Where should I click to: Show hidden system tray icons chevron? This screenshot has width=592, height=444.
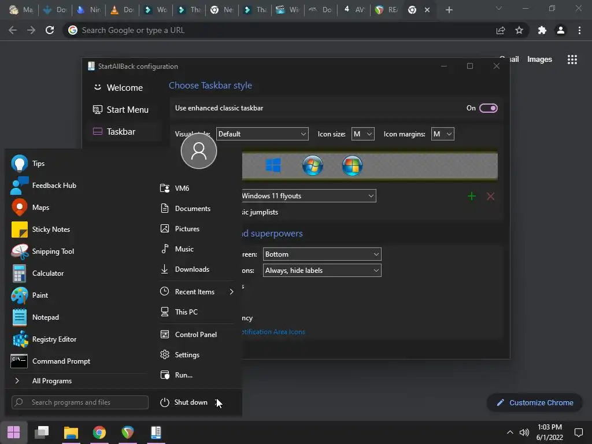point(510,432)
